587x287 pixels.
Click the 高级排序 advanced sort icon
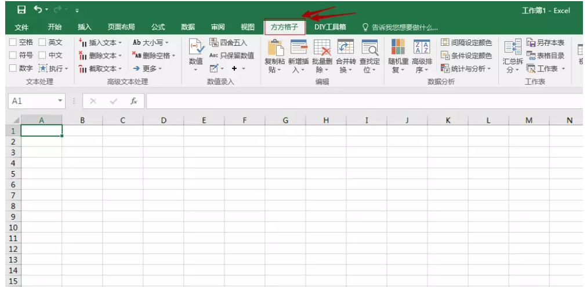422,49
